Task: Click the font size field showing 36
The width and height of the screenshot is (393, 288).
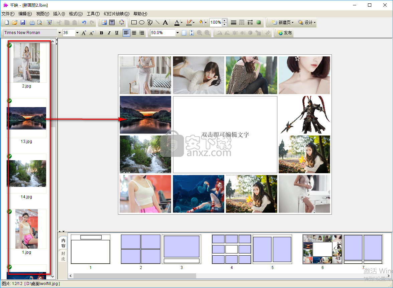Action: 69,33
